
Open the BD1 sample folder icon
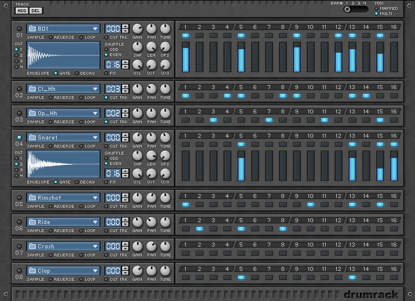click(x=32, y=28)
